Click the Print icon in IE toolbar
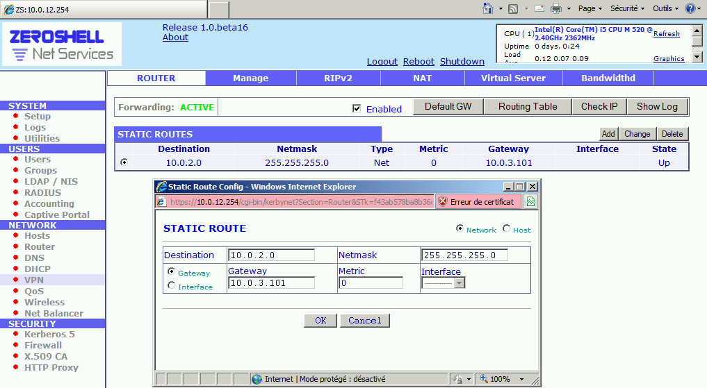 pos(556,8)
